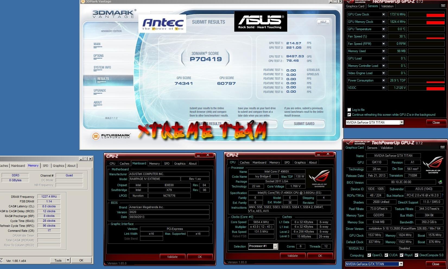Click the BIOS save chip icon beside BIOS Version
Image resolution: width=448 pixels, height=269 pixels.
440,182
